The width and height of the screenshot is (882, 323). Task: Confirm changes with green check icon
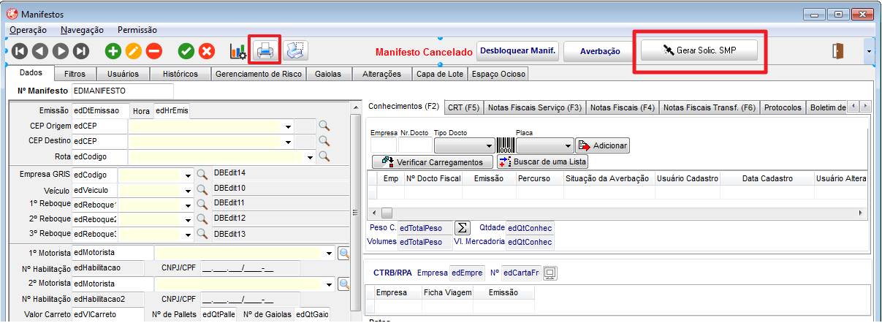point(186,51)
